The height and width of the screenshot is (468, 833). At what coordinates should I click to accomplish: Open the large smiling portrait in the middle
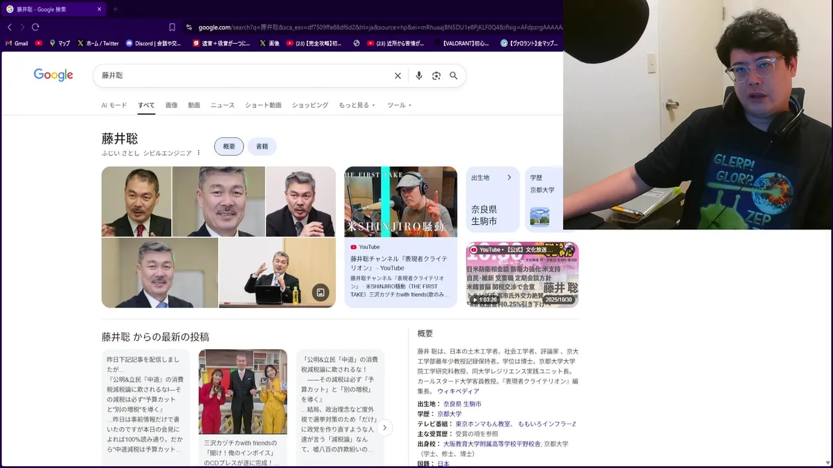219,201
